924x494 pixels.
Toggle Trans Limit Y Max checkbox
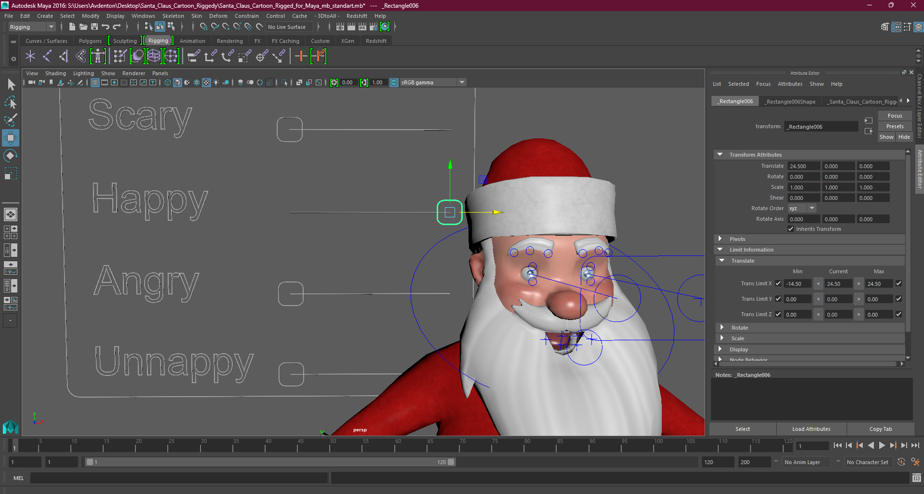pos(898,299)
